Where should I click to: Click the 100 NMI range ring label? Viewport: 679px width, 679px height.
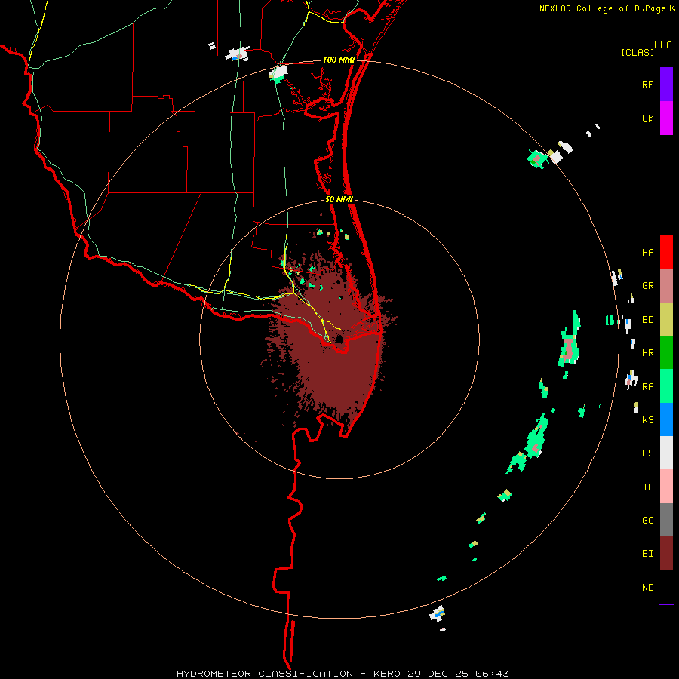click(x=339, y=60)
